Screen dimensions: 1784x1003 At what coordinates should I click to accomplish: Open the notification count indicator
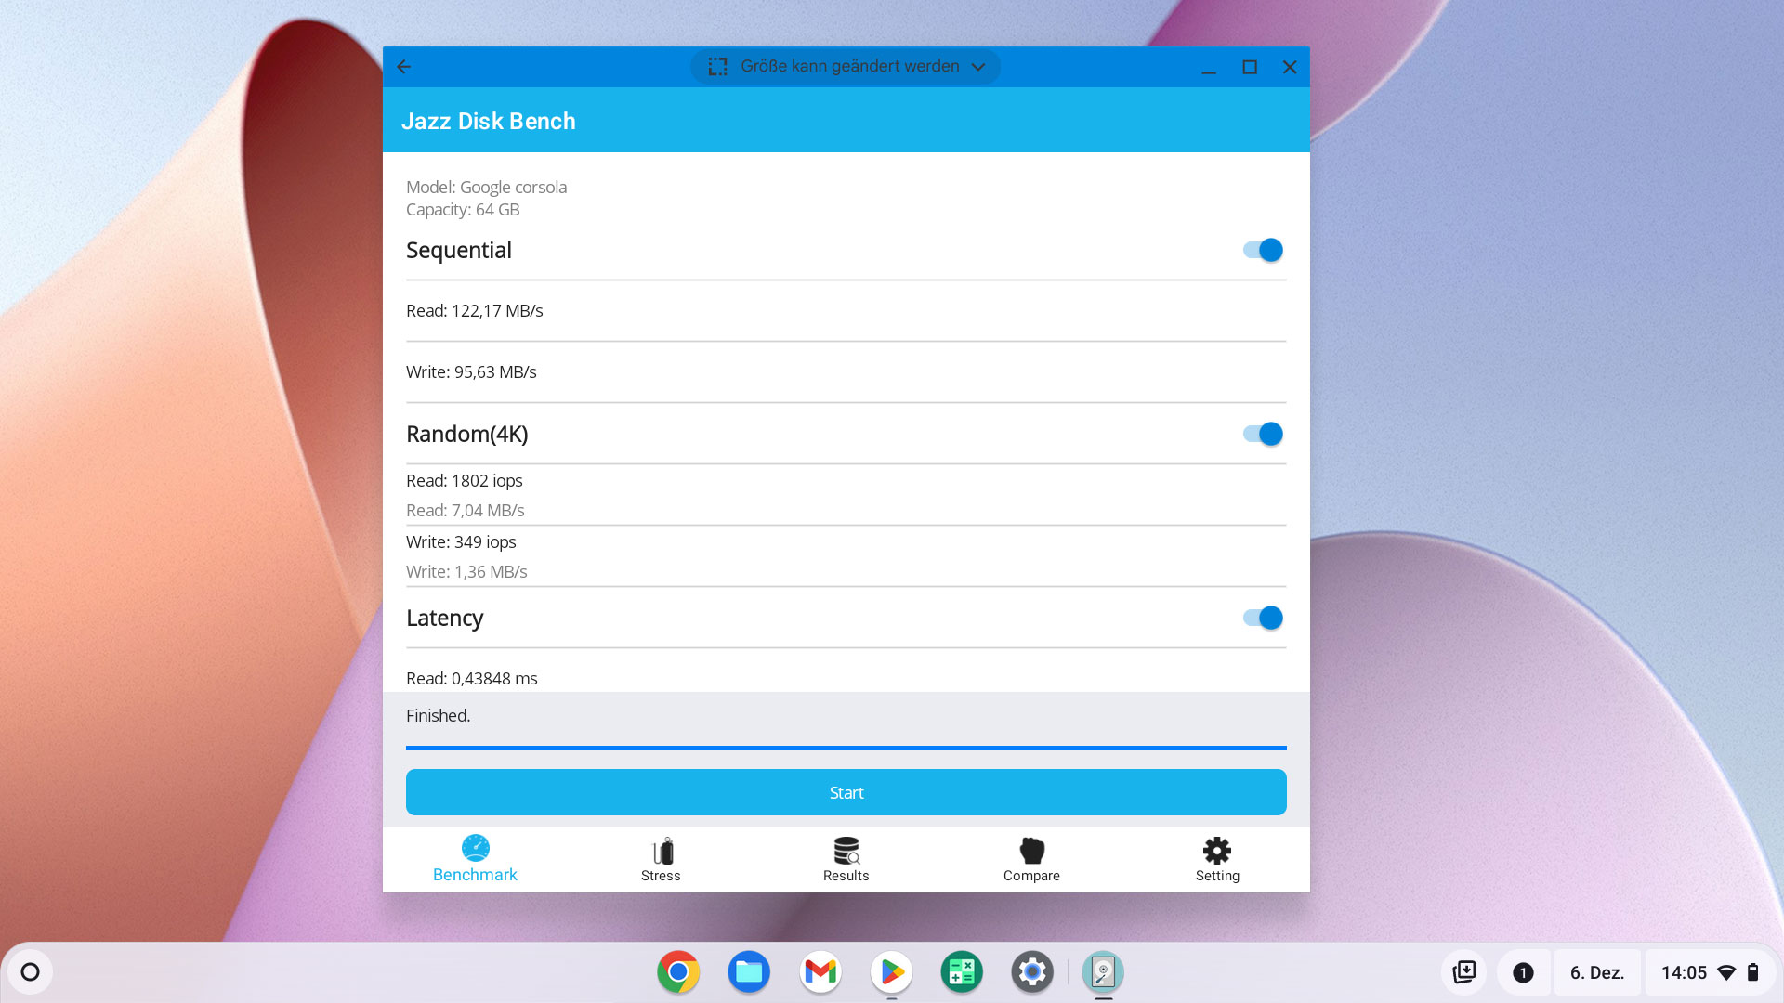pyautogui.click(x=1523, y=972)
